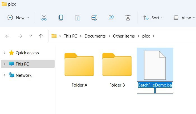Open the New dropdown menu
Image resolution: width=196 pixels, height=114 pixels.
pos(18,18)
